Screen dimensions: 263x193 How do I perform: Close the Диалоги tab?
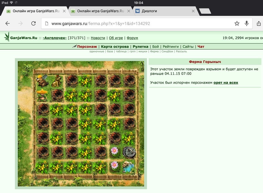(x=193, y=11)
